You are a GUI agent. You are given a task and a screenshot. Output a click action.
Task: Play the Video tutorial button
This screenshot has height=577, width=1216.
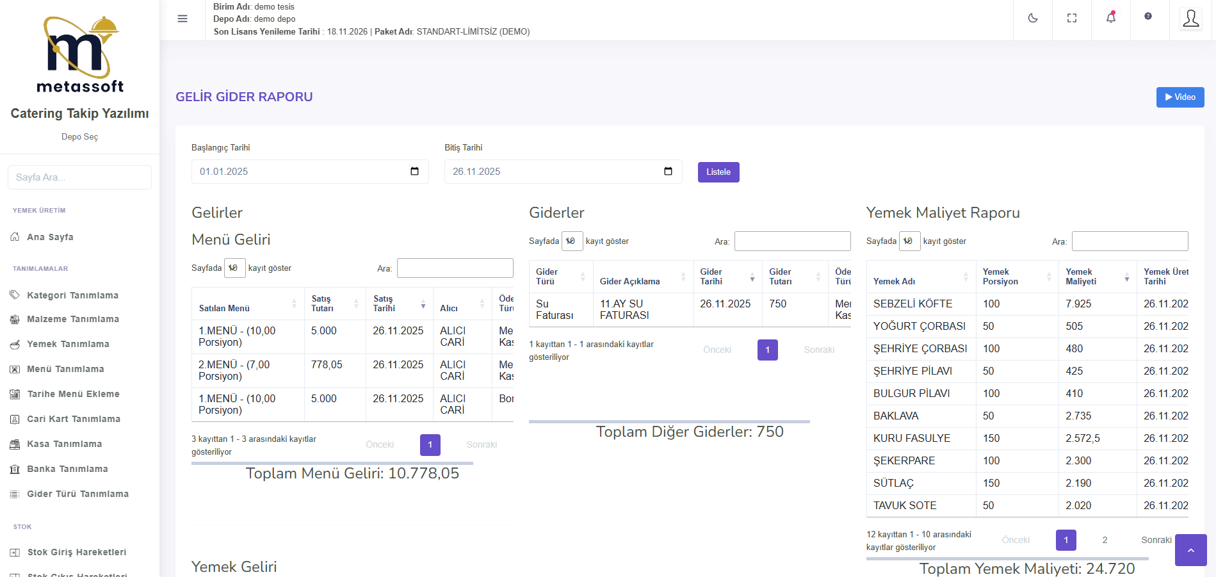1180,97
